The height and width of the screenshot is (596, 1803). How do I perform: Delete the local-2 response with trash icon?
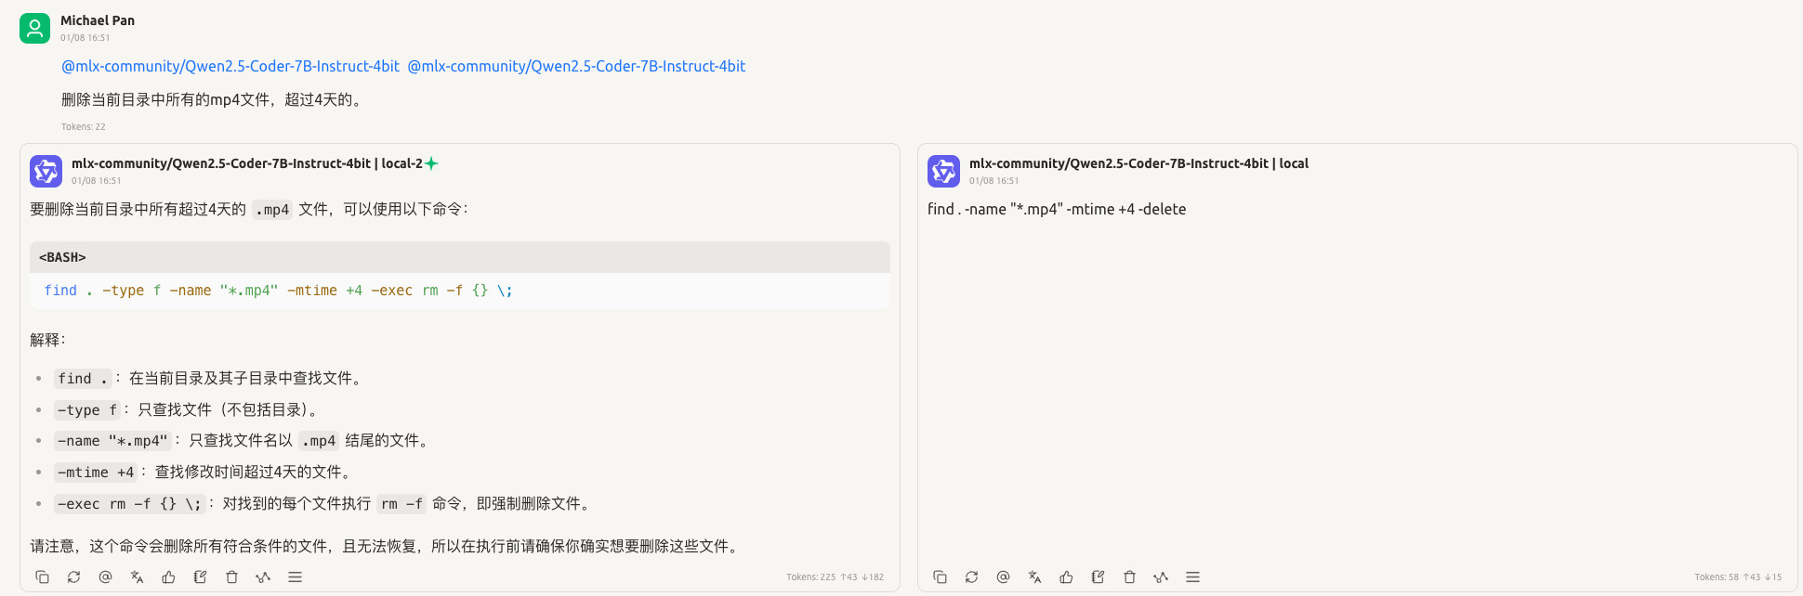[x=231, y=577]
